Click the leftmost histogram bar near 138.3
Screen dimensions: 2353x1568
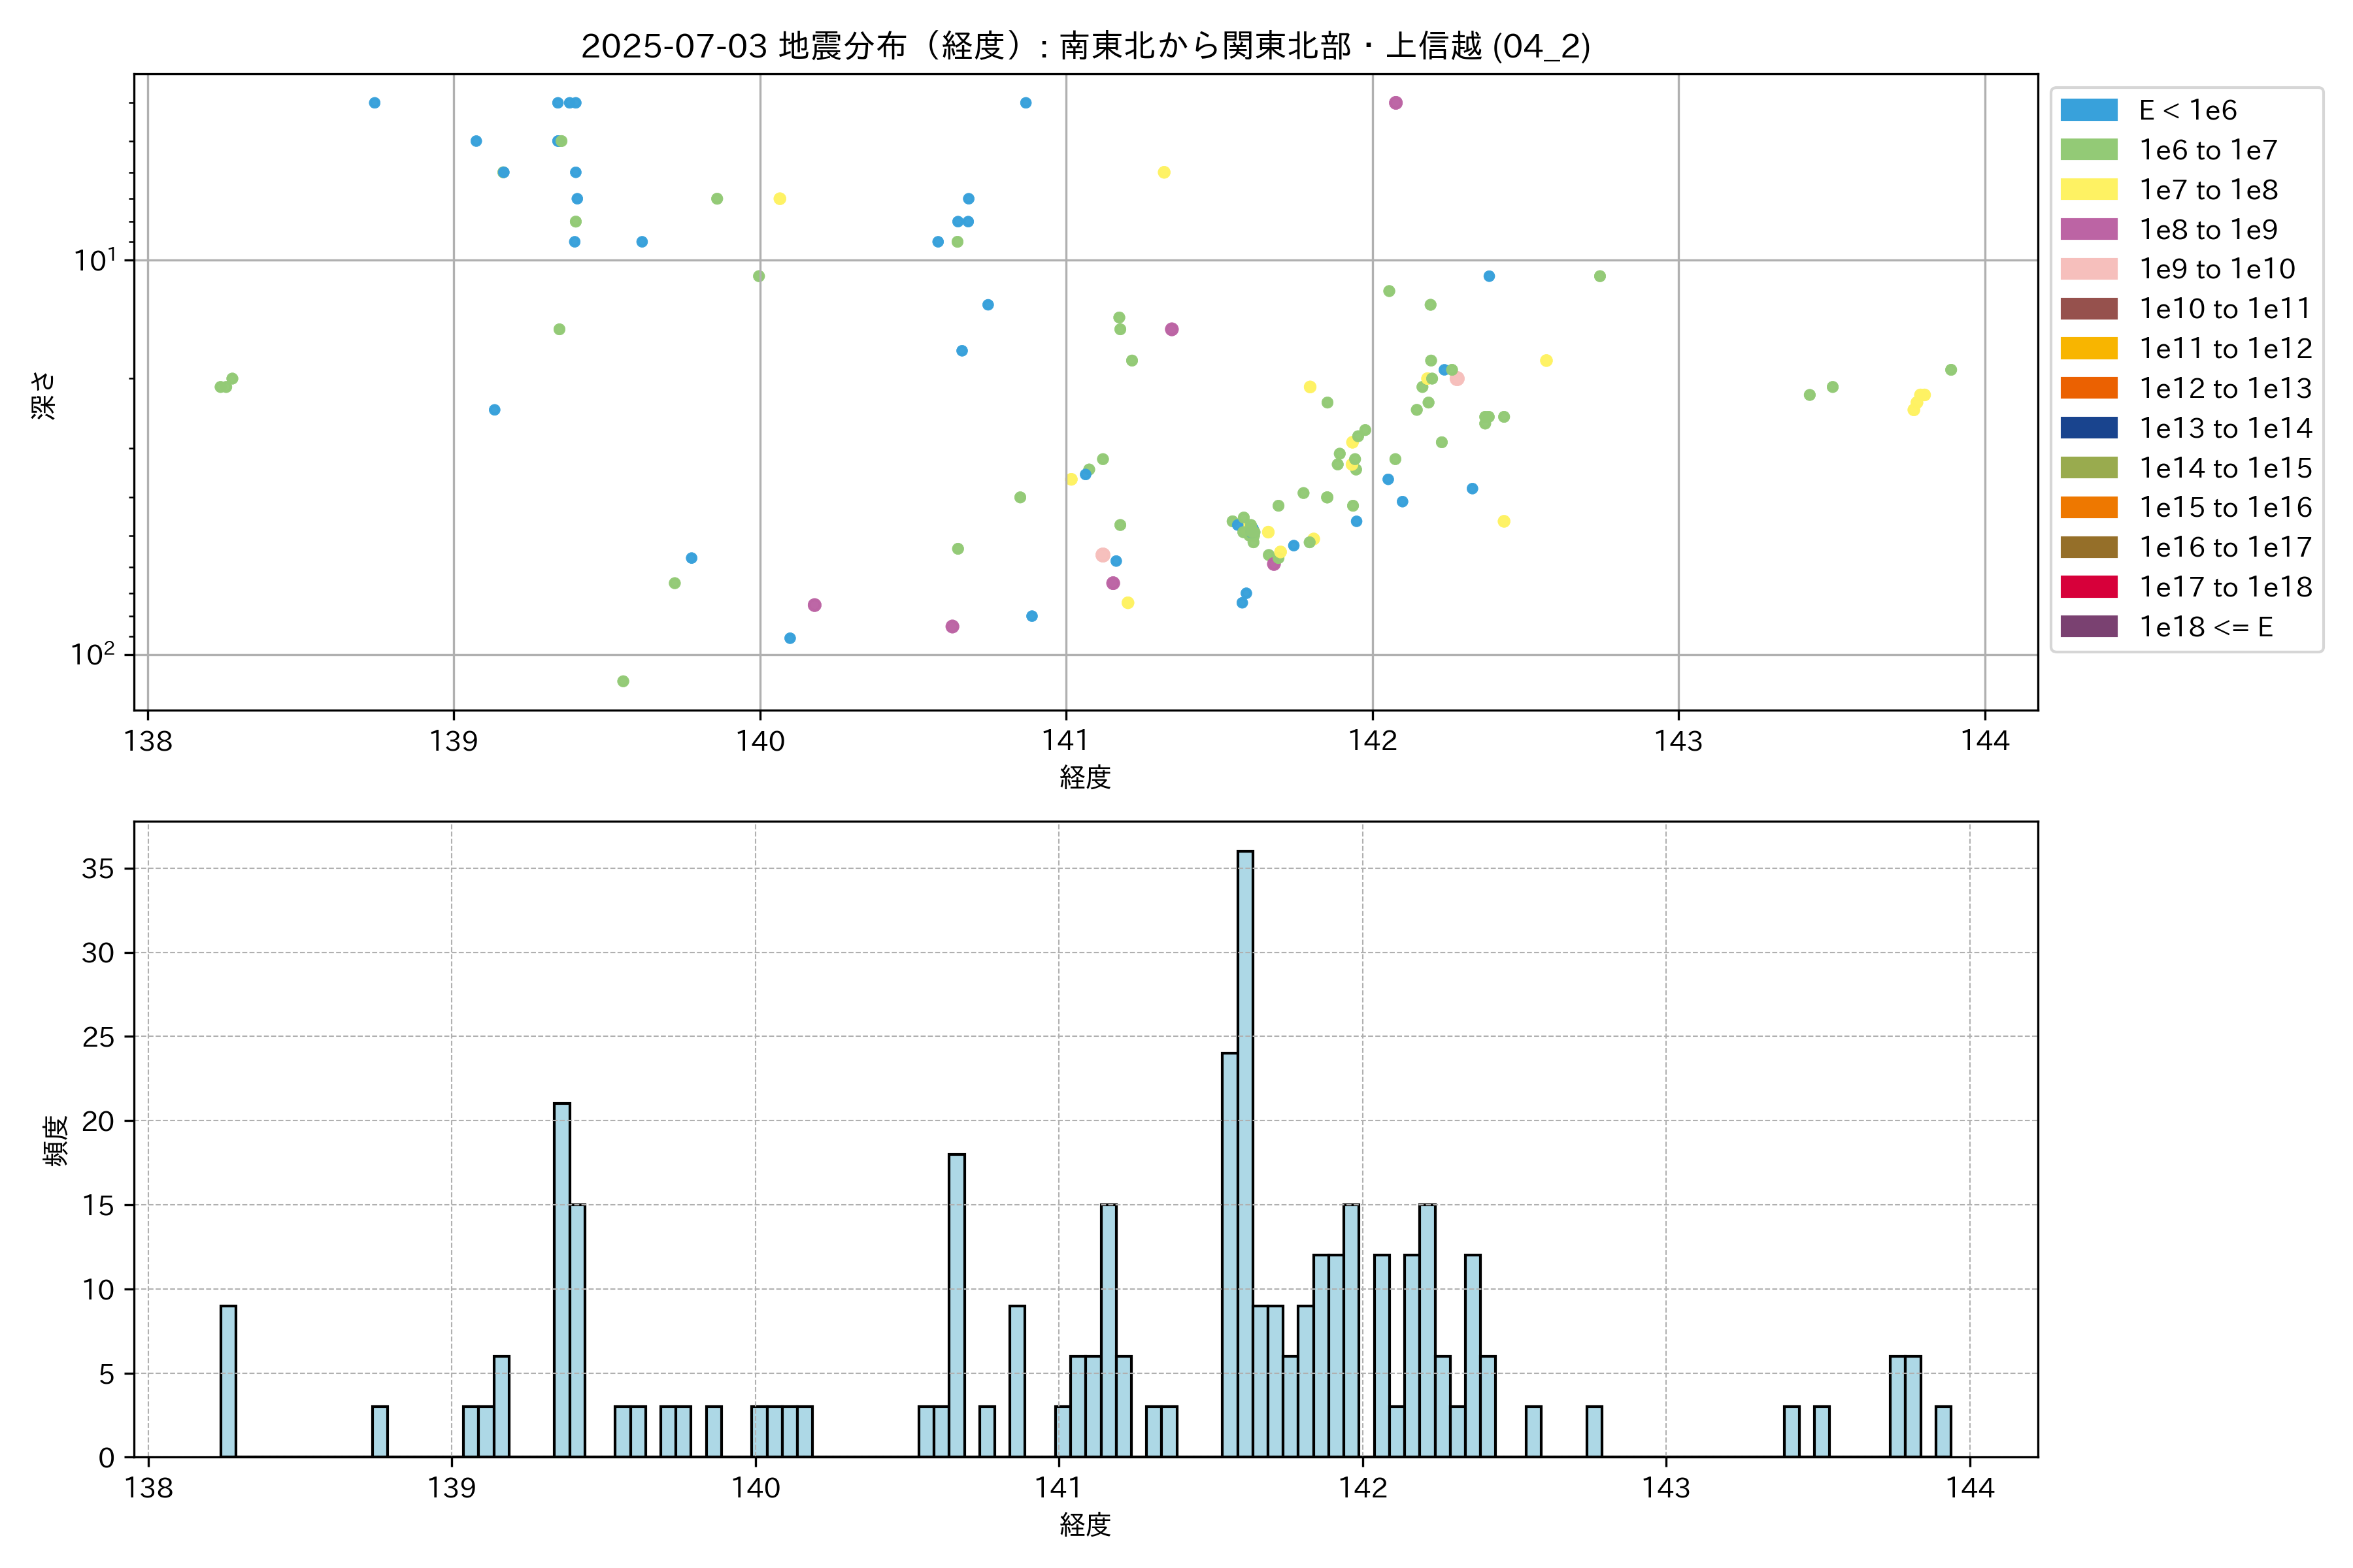click(x=228, y=1380)
